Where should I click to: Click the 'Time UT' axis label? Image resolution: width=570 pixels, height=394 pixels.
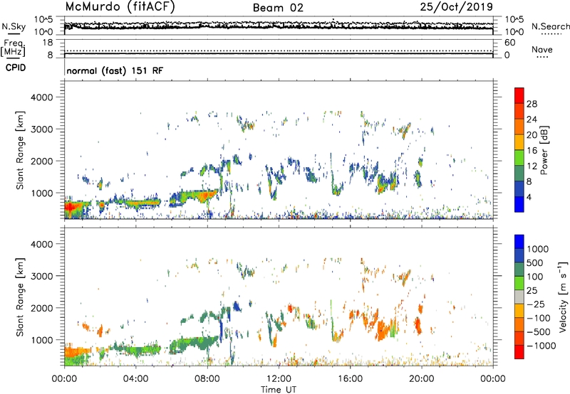279,390
